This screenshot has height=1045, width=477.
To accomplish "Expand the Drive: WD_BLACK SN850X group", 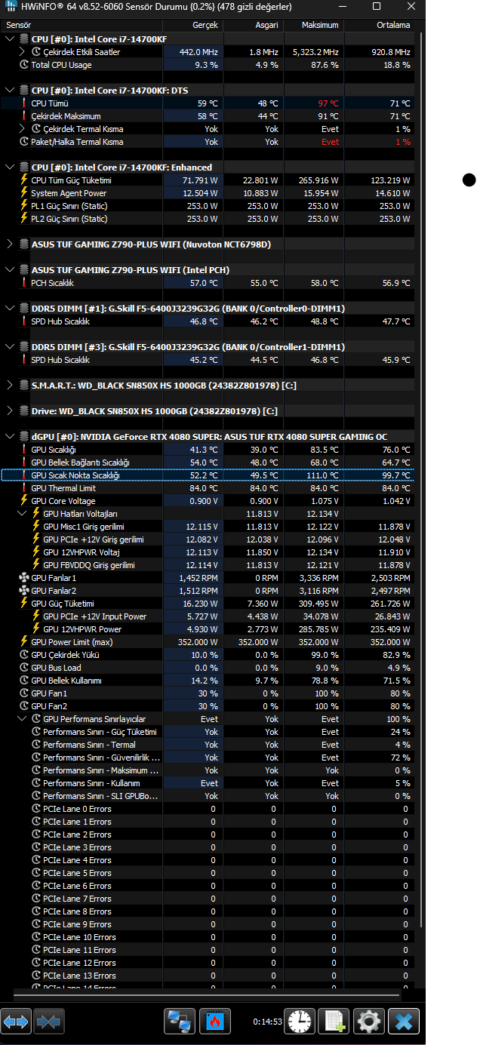I will 9,411.
